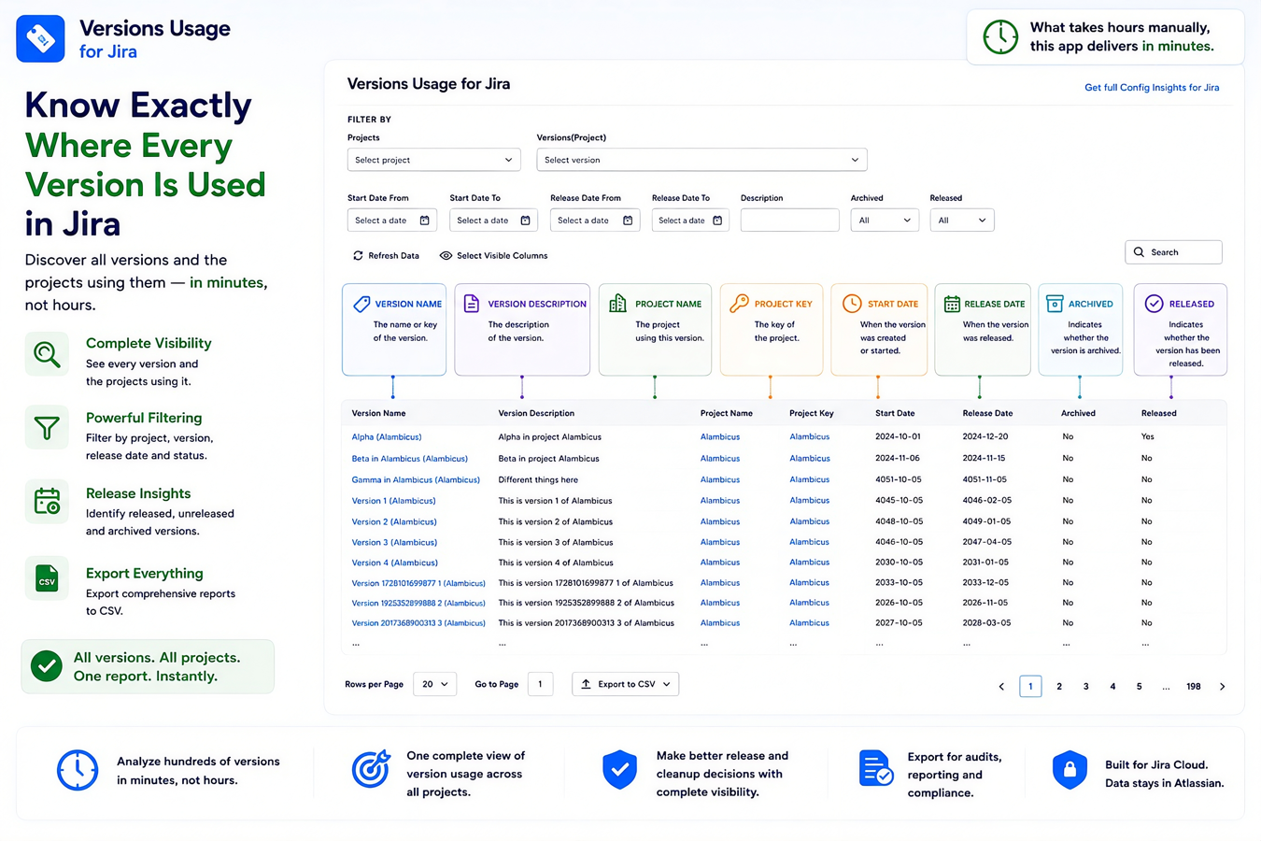Open the Select project dropdown
The height and width of the screenshot is (841, 1261).
[x=433, y=160]
